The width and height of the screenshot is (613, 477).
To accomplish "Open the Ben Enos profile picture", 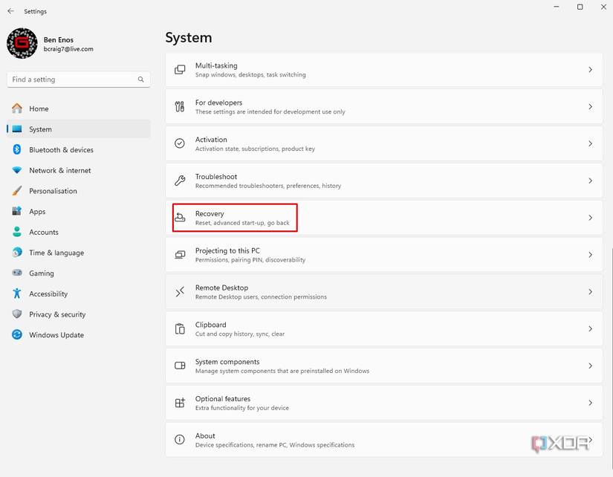I will pos(22,43).
